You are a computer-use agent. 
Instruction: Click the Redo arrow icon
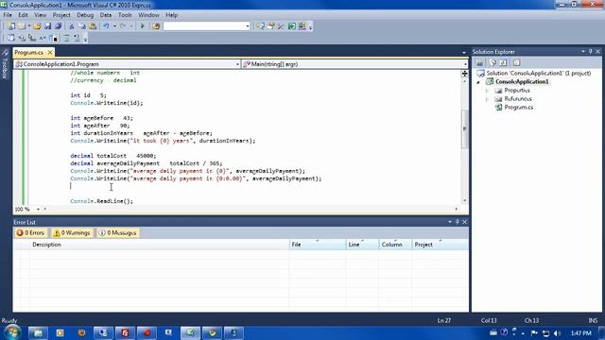(123, 26)
